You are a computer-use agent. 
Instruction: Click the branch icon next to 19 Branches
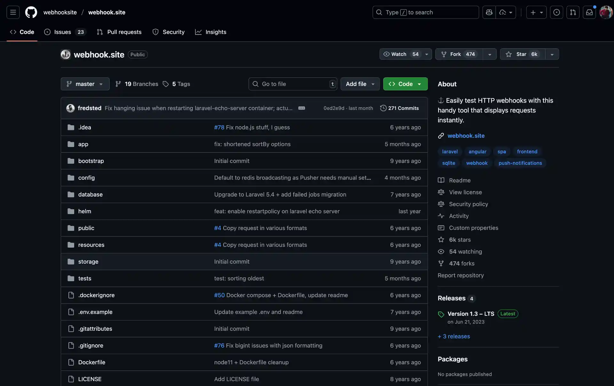(118, 84)
